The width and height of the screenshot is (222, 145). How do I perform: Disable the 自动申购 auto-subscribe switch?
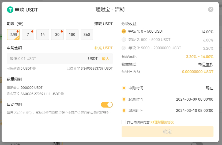point(107,105)
